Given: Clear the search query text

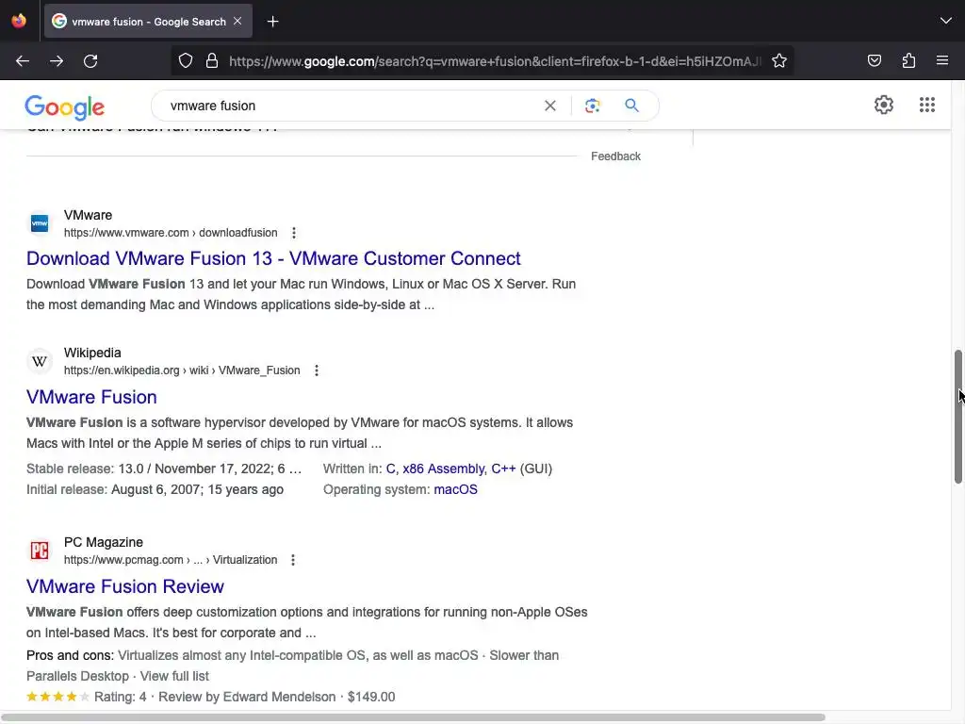Looking at the screenshot, I should (550, 106).
